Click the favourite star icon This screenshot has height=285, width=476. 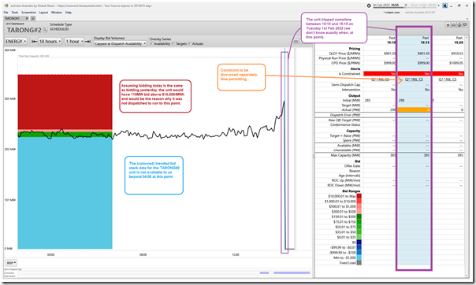click(x=448, y=25)
